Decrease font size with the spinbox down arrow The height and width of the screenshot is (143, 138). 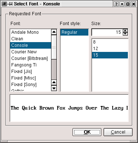(125, 34)
